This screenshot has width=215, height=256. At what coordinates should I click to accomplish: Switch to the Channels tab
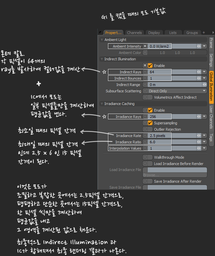coord(134,33)
